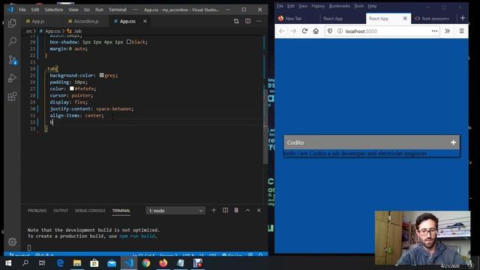
Task: Expand the Codito accordion with the plus icon
Action: 453,142
